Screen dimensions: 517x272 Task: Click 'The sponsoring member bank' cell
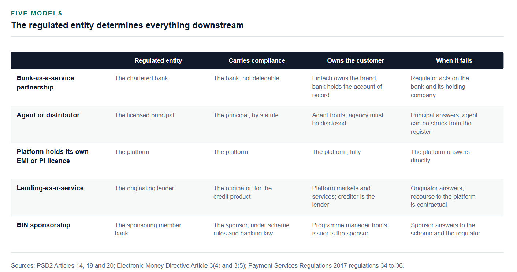148,229
